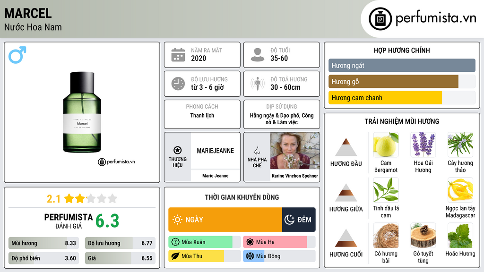484x272 pixels.
Task: Click the Hương giữa pyramid icon
Action: point(346,193)
